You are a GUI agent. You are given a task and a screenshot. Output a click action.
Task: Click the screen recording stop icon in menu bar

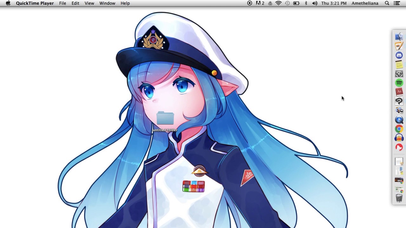tap(250, 3)
